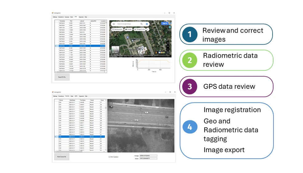This screenshot has height=173, width=303.
Task: Click the blue directions icon in the map search bar
Action: pos(146,24)
